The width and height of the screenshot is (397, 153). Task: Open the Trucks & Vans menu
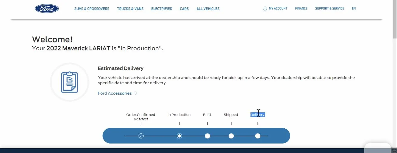click(x=130, y=9)
